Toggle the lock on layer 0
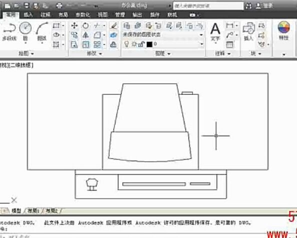The image size is (297, 238). click(x=141, y=44)
